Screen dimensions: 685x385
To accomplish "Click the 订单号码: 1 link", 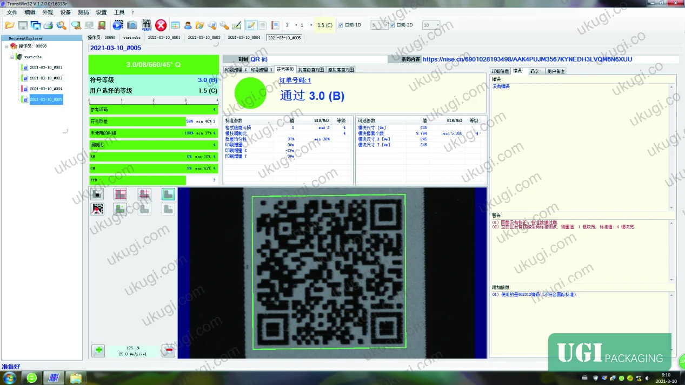I will (295, 80).
